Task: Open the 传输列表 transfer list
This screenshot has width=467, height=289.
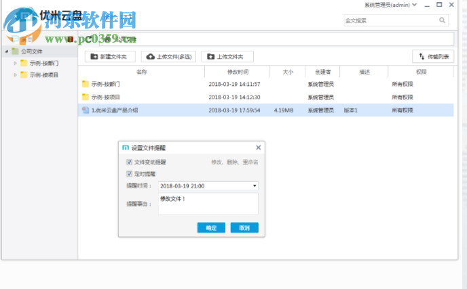Action: [x=433, y=56]
